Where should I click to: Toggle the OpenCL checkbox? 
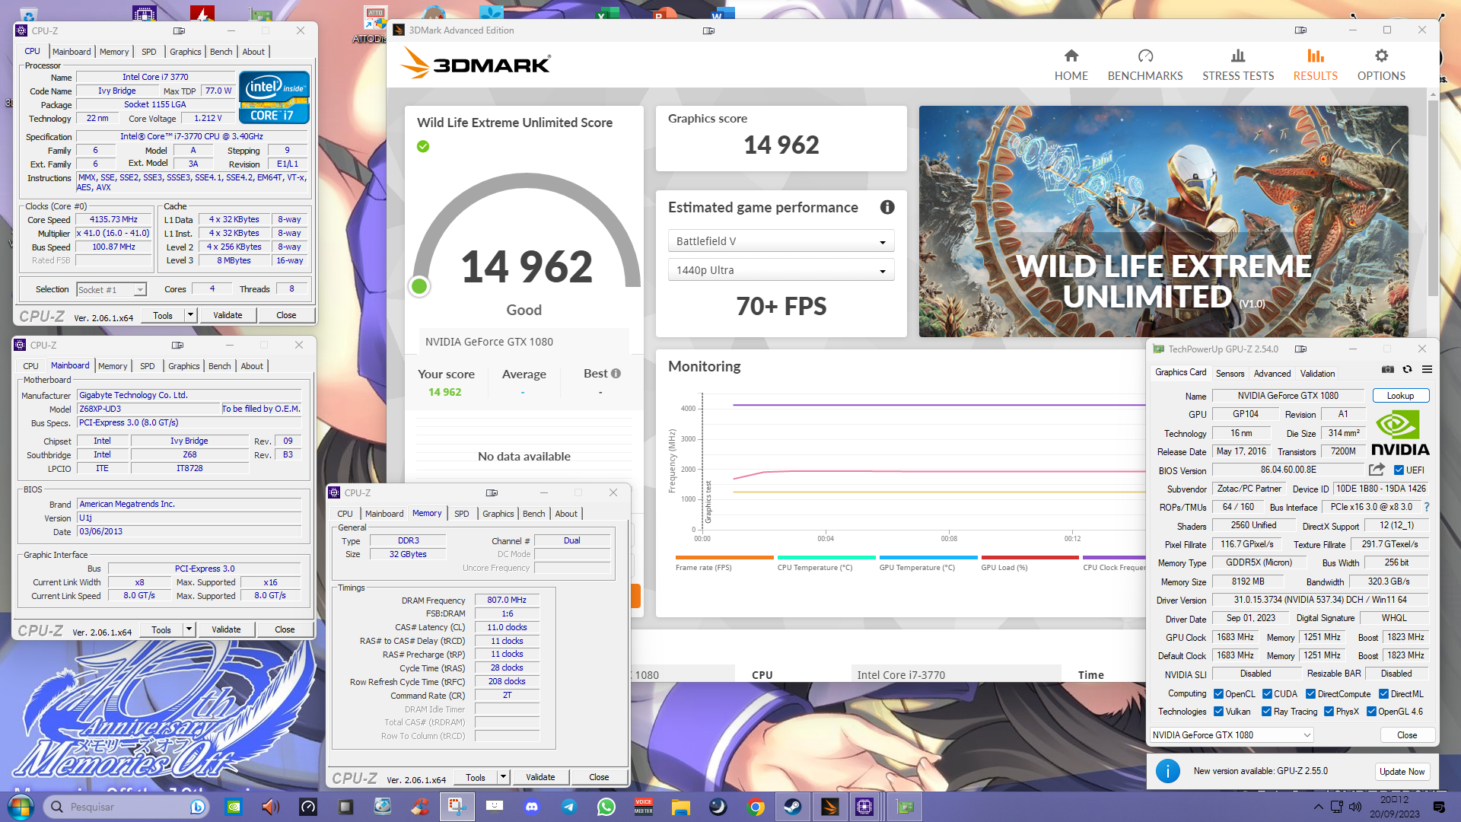point(1218,694)
